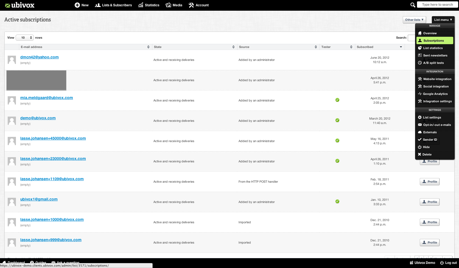
Task: Click the Opt-in/-out e-mails envelope icon
Action: click(420, 125)
